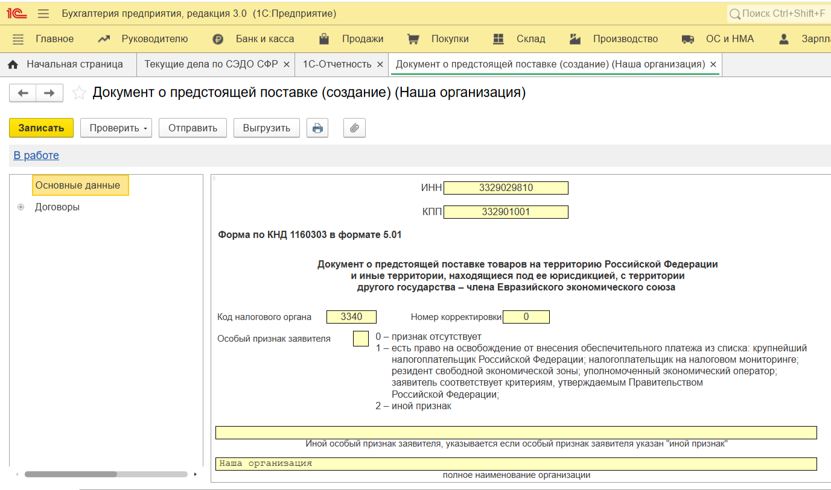Click the right scroll arrow in tree panel
The width and height of the screenshot is (831, 490).
[195, 474]
